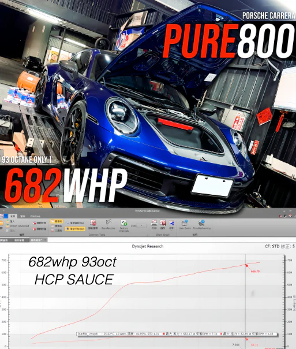Select the third graph layout option
This screenshot has height=349, width=296.
(x=57, y=231)
